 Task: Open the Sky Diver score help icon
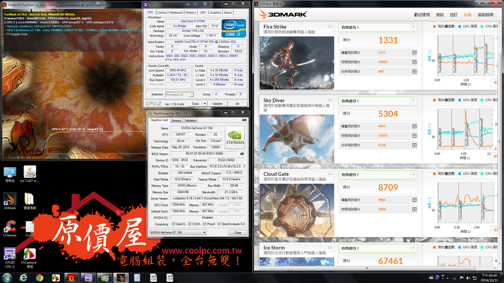pos(413,101)
